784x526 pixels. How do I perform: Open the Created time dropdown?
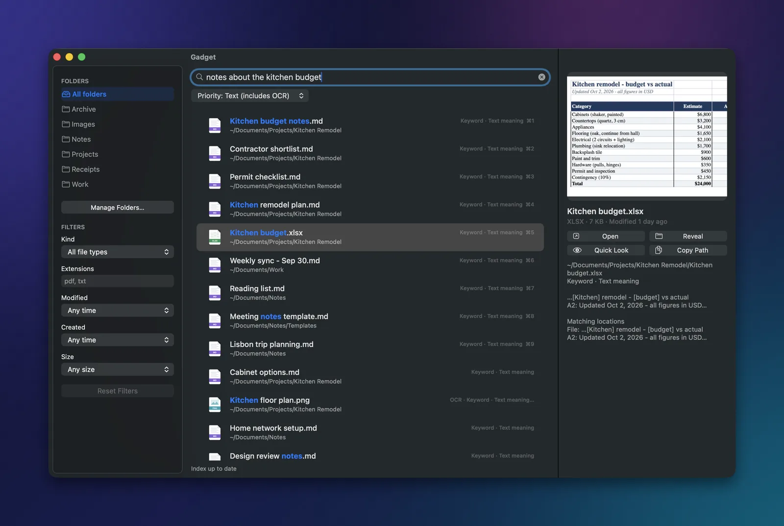(118, 340)
